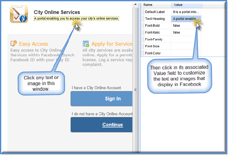Click the Apply for Service orange heading
The height and width of the screenshot is (156, 229).
tap(112, 44)
